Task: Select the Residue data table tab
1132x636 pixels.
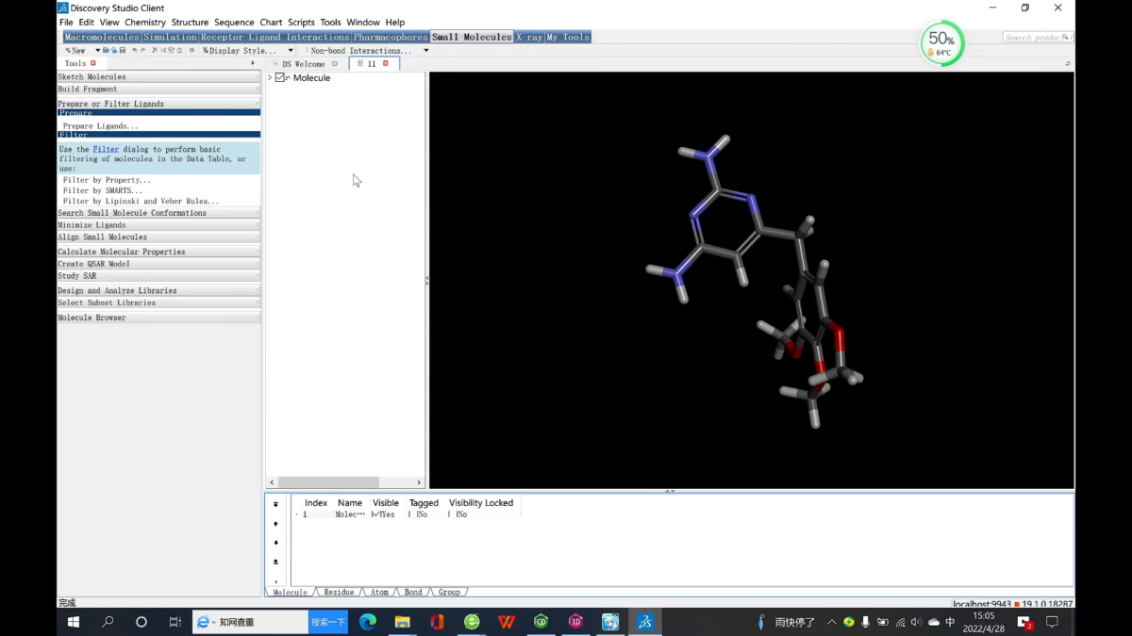Action: coord(339,593)
